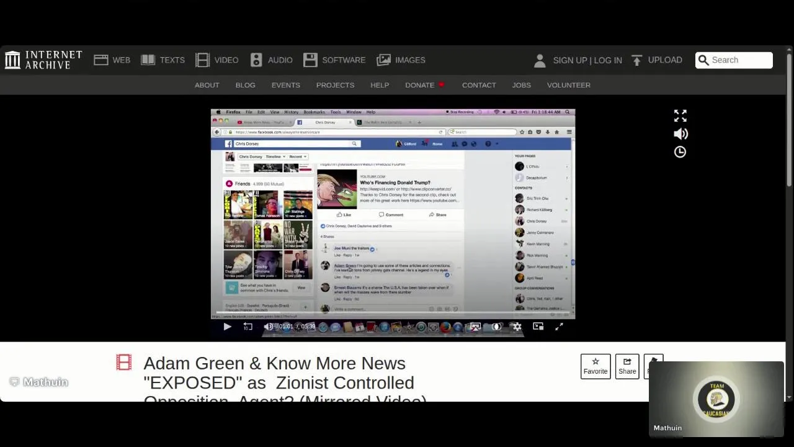Viewport: 794px width, 447px height.
Task: Open playback speed clock icon beside the player
Action: tap(680, 152)
